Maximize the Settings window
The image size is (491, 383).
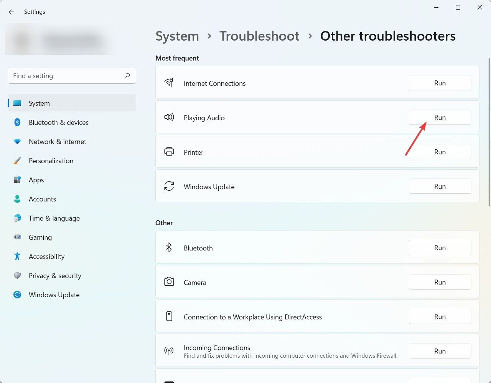pos(458,7)
